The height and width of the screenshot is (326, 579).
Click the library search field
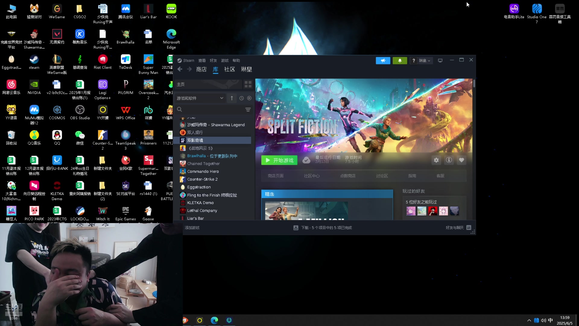click(210, 109)
